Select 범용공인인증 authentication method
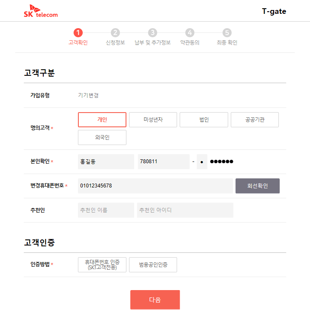The height and width of the screenshot is (310, 310). click(x=153, y=265)
